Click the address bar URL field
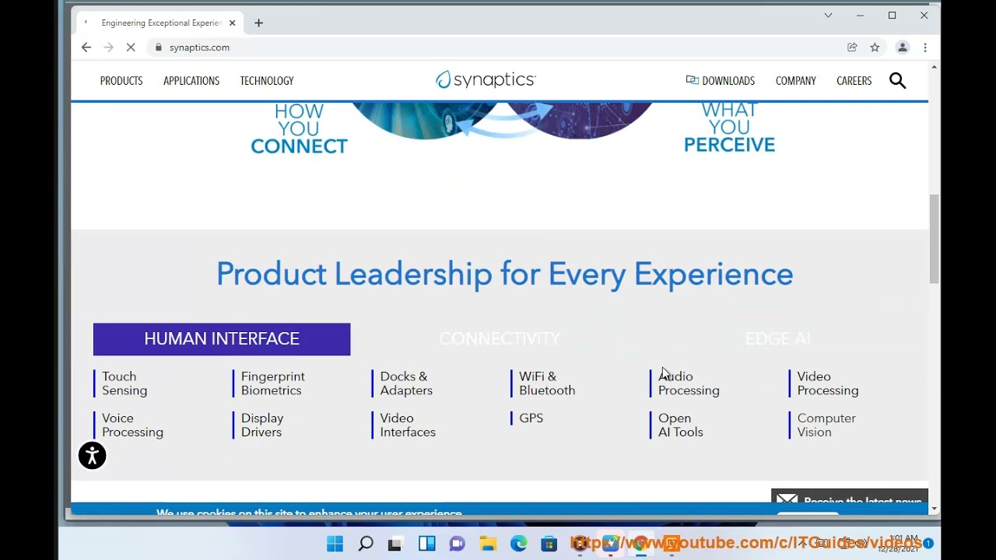 498,47
